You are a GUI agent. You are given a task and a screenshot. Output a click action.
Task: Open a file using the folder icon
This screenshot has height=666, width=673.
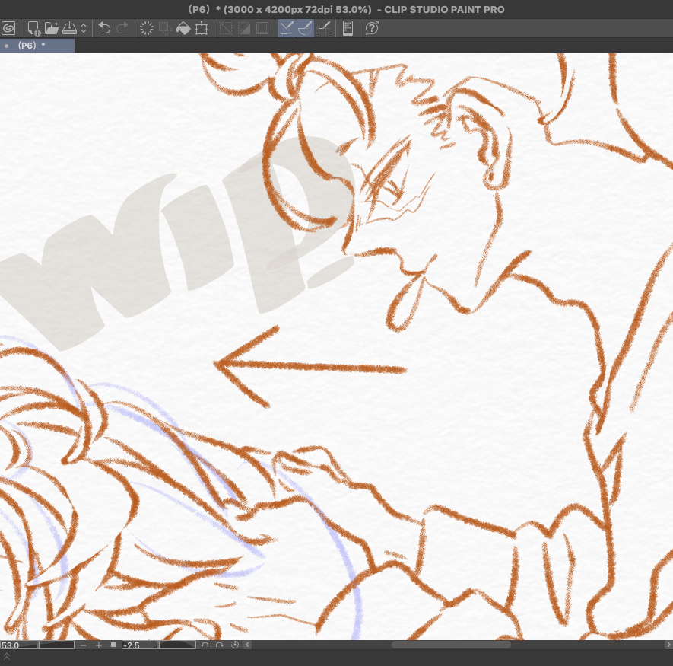(x=51, y=28)
